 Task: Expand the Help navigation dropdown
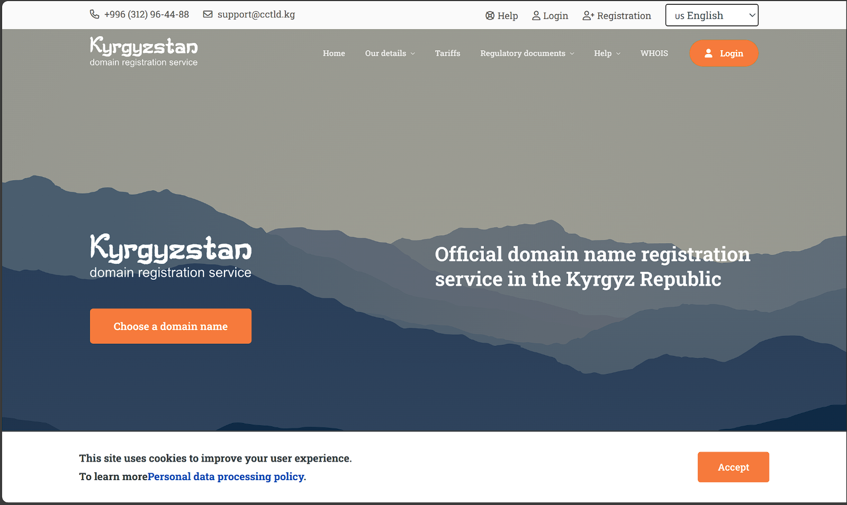point(607,53)
